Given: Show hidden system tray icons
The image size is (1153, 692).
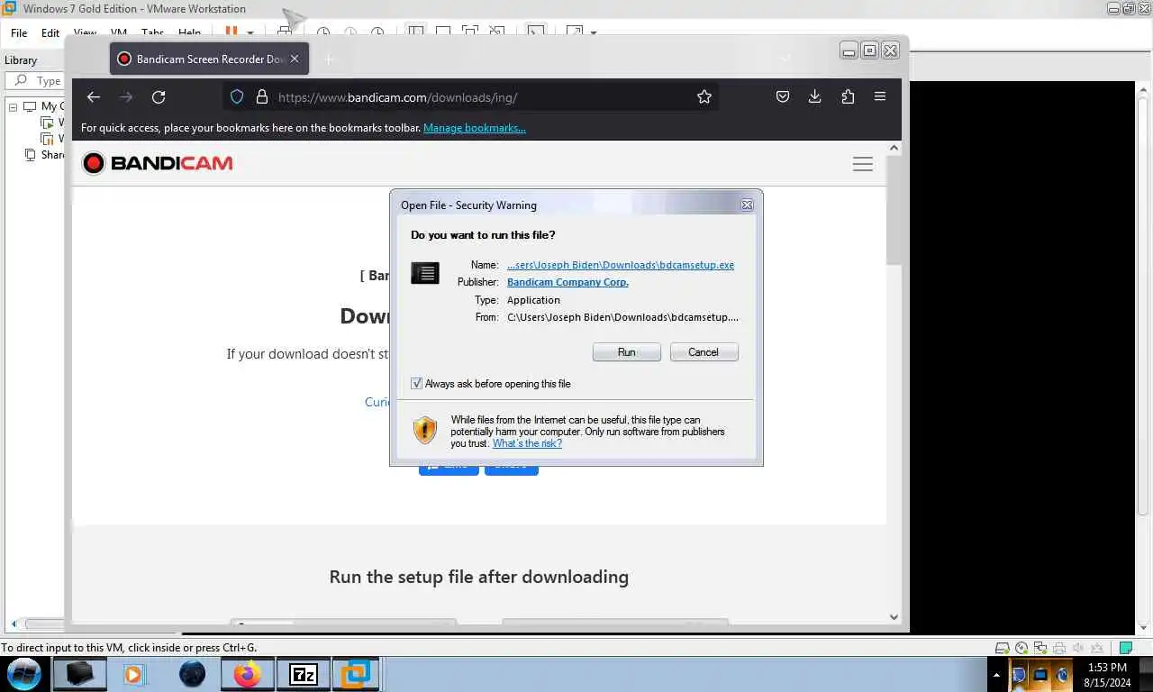Looking at the screenshot, I should coord(996,674).
